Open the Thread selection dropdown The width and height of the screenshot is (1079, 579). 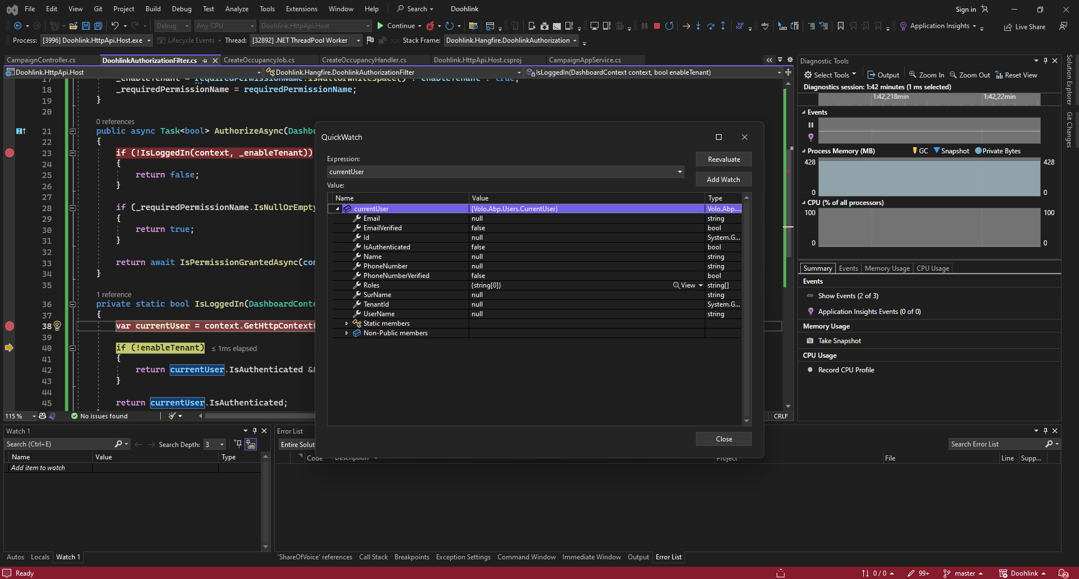(x=358, y=40)
